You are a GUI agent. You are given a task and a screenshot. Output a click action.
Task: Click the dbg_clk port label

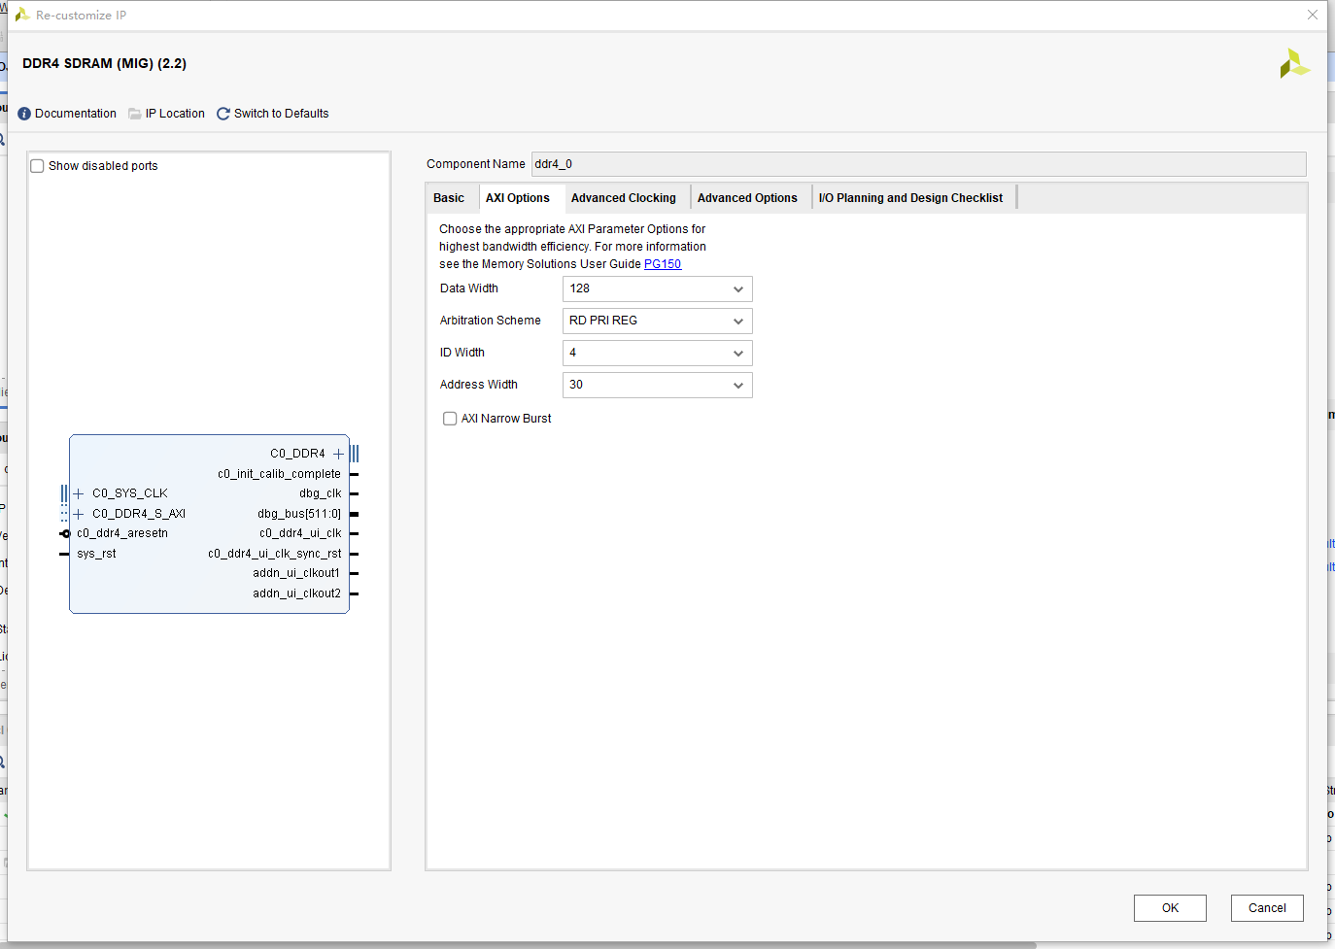point(321,493)
